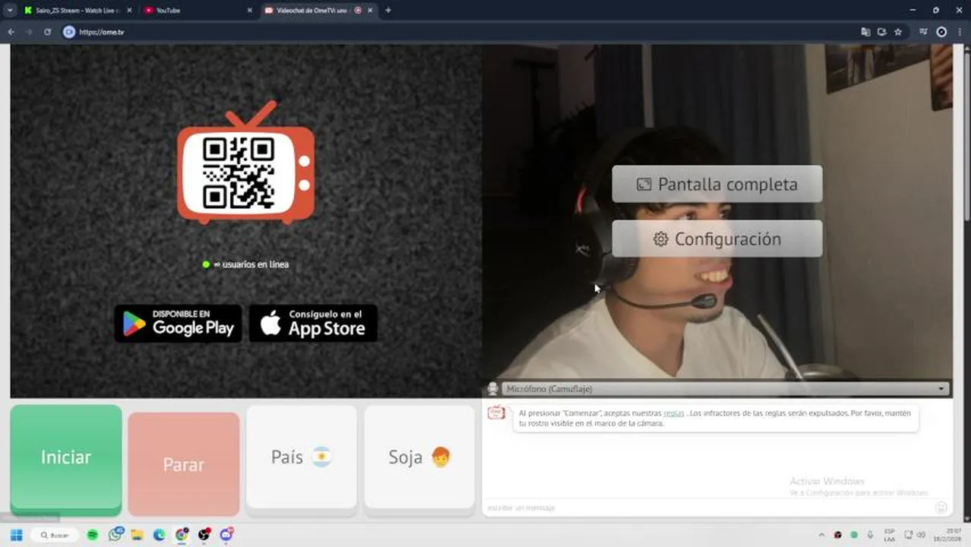Show hidden system tray icons
971x547 pixels.
click(821, 535)
